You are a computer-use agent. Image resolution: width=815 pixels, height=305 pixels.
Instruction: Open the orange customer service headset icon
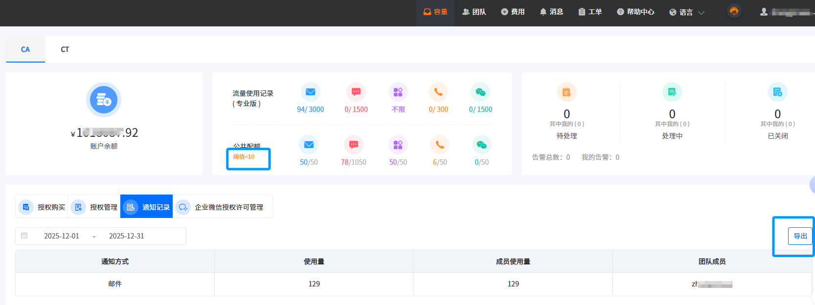(734, 11)
